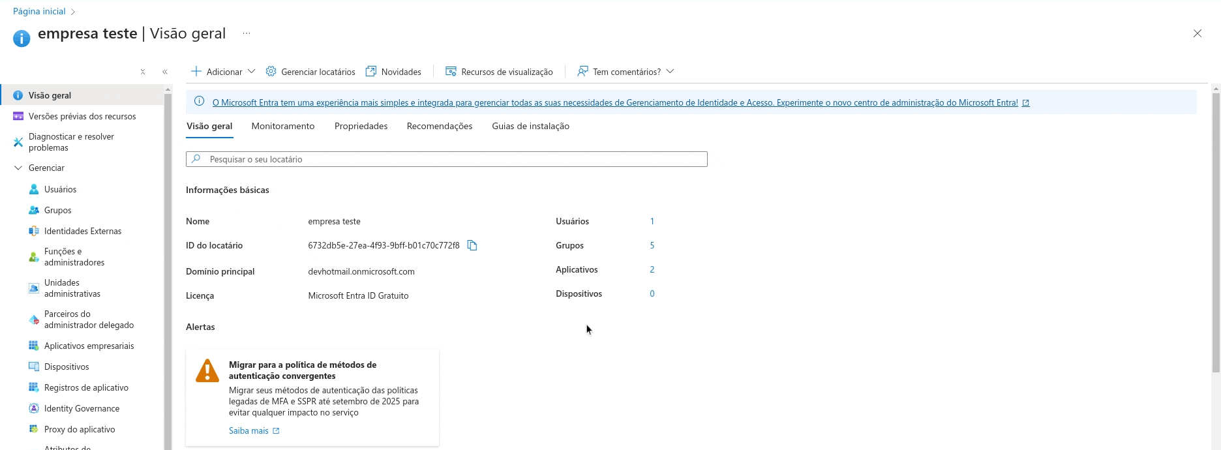Click the Parceiros do administrador delegado icon
Screen dimensions: 1221x450
click(34, 320)
